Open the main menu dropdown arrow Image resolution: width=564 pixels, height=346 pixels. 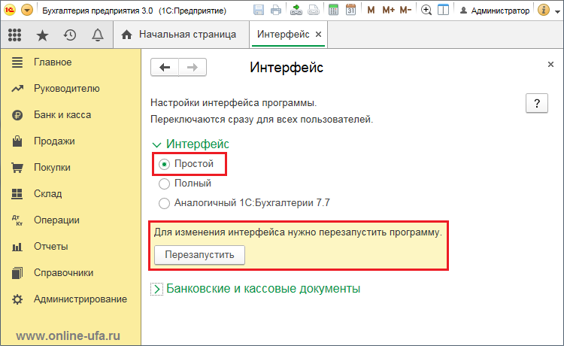27,10
